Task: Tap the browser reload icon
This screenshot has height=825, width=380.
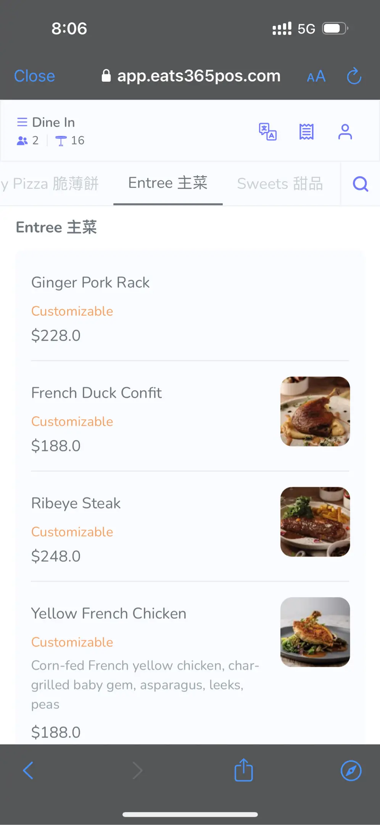Action: tap(354, 76)
